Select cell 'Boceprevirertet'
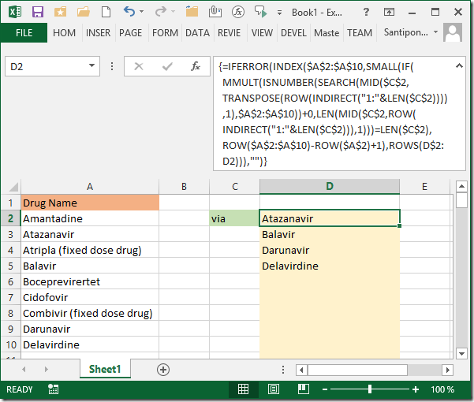 point(90,281)
